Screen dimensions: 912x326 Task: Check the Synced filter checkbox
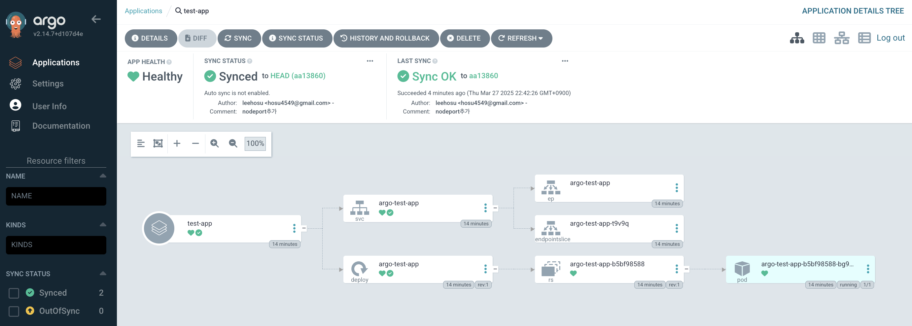pos(14,293)
